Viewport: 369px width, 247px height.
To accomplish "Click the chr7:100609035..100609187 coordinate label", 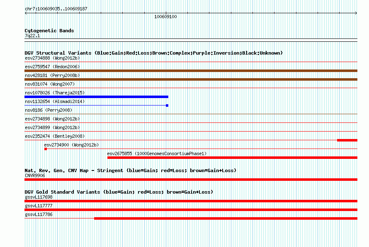I will point(56,9).
